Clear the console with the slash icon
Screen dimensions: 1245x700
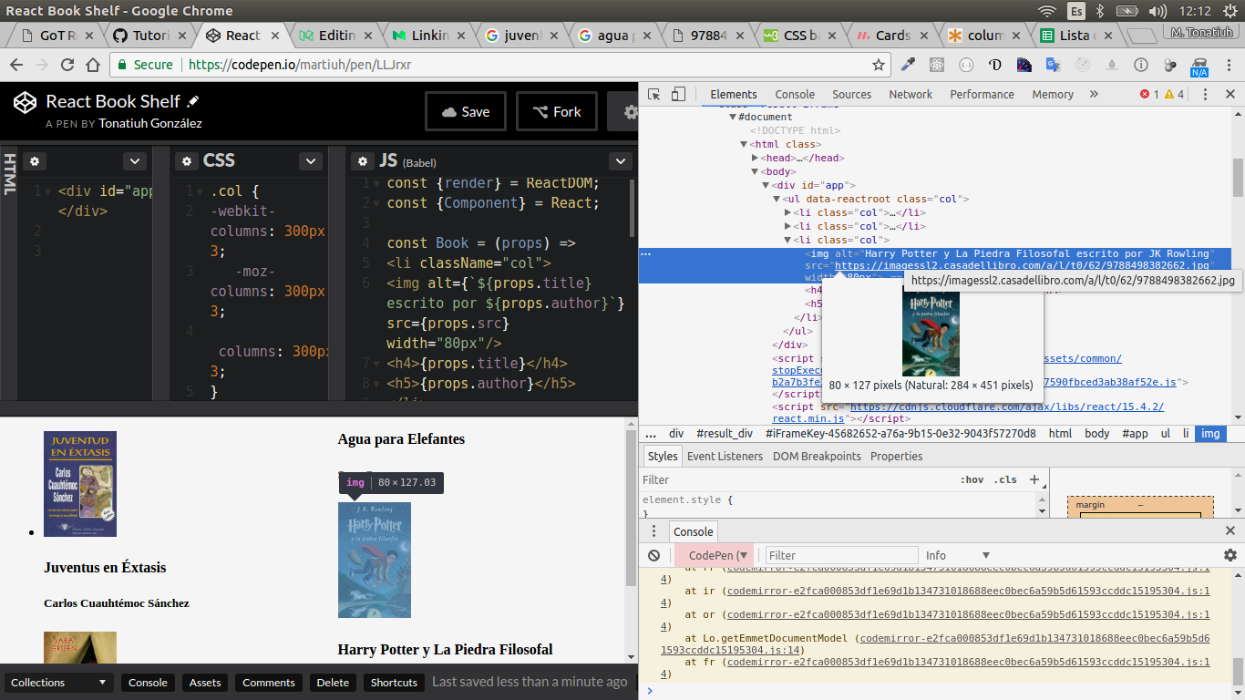[653, 555]
